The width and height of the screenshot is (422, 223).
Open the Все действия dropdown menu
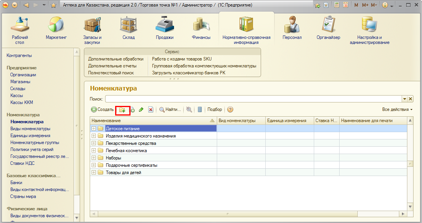pos(397,110)
